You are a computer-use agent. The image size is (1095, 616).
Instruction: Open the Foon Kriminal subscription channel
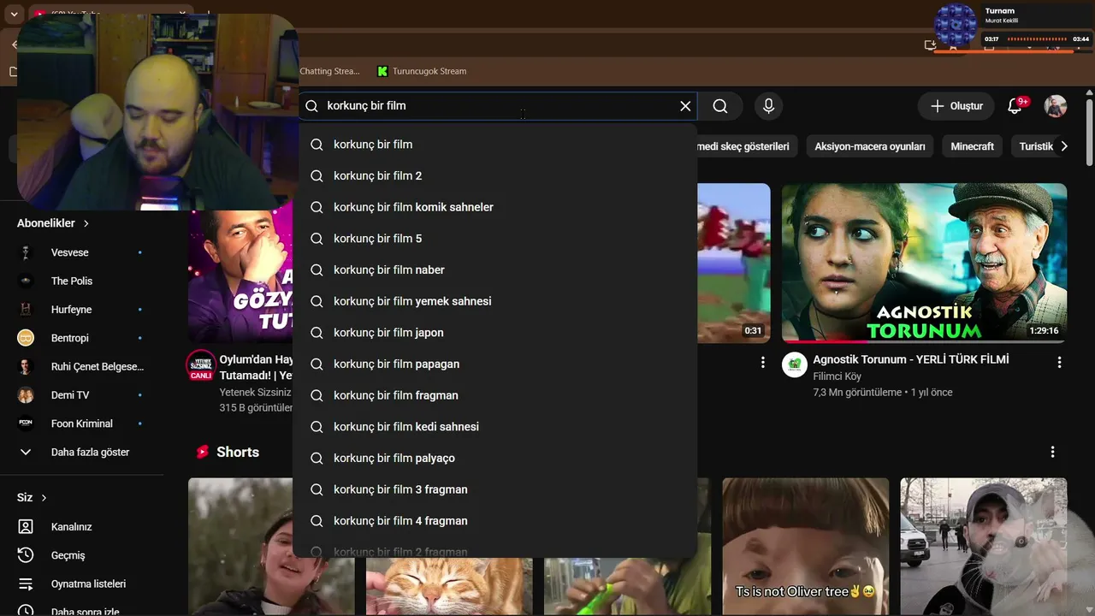tap(81, 423)
